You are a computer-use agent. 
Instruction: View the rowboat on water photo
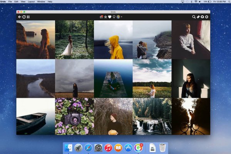35,116
